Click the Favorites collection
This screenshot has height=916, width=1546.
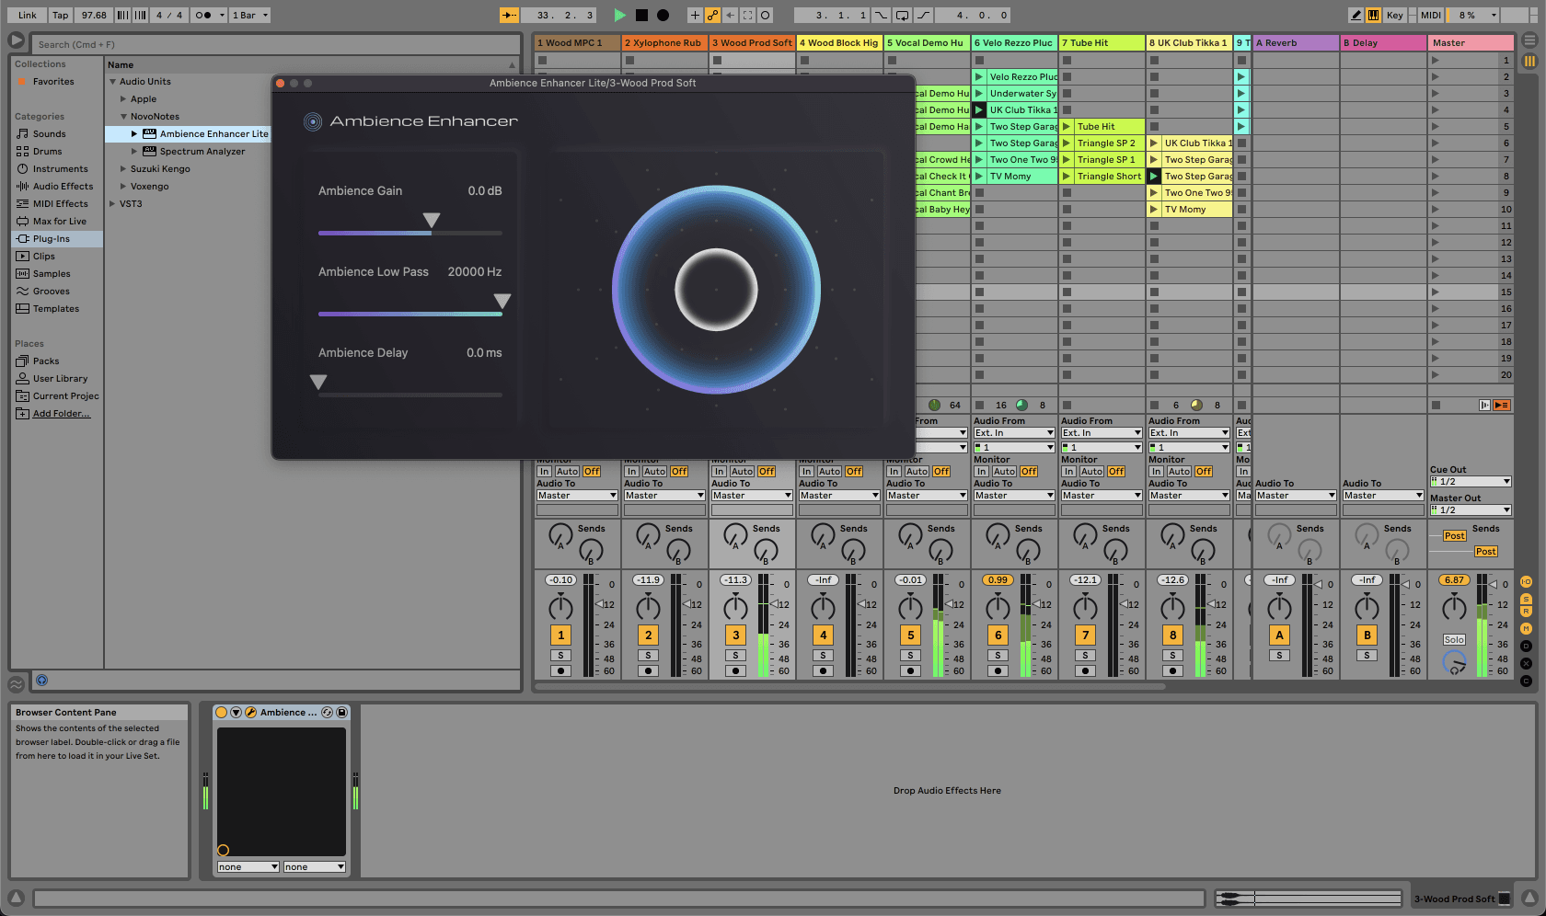click(53, 82)
